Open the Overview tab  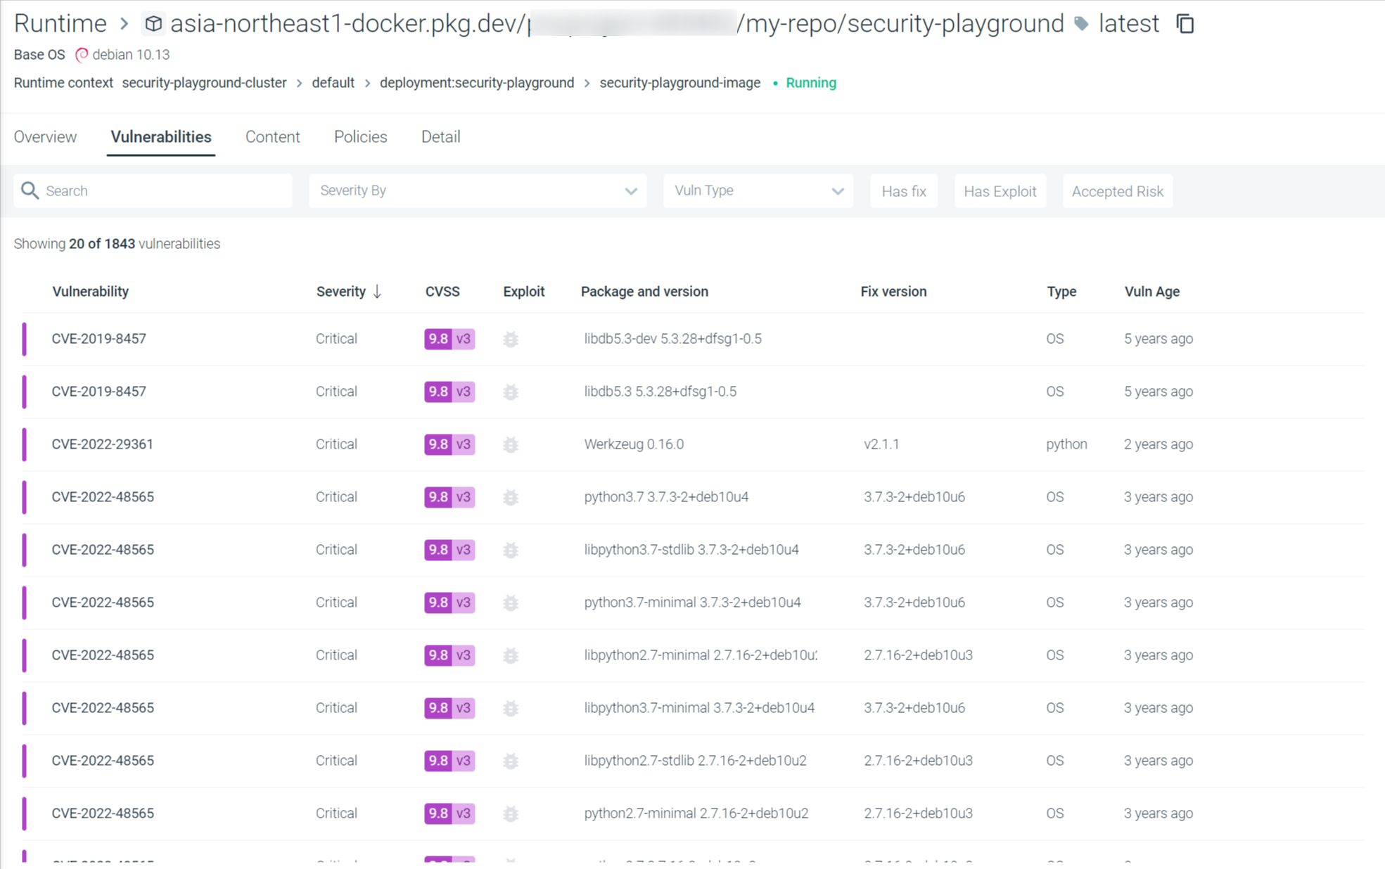[x=45, y=136]
